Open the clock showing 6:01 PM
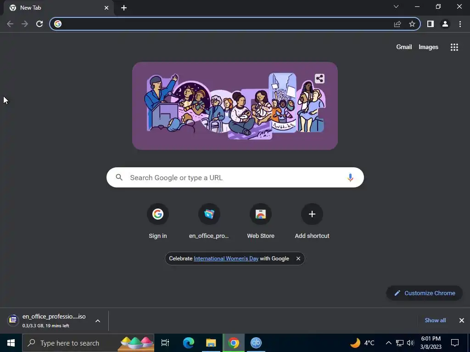Screen dimensions: 470x352 [x=431, y=343]
